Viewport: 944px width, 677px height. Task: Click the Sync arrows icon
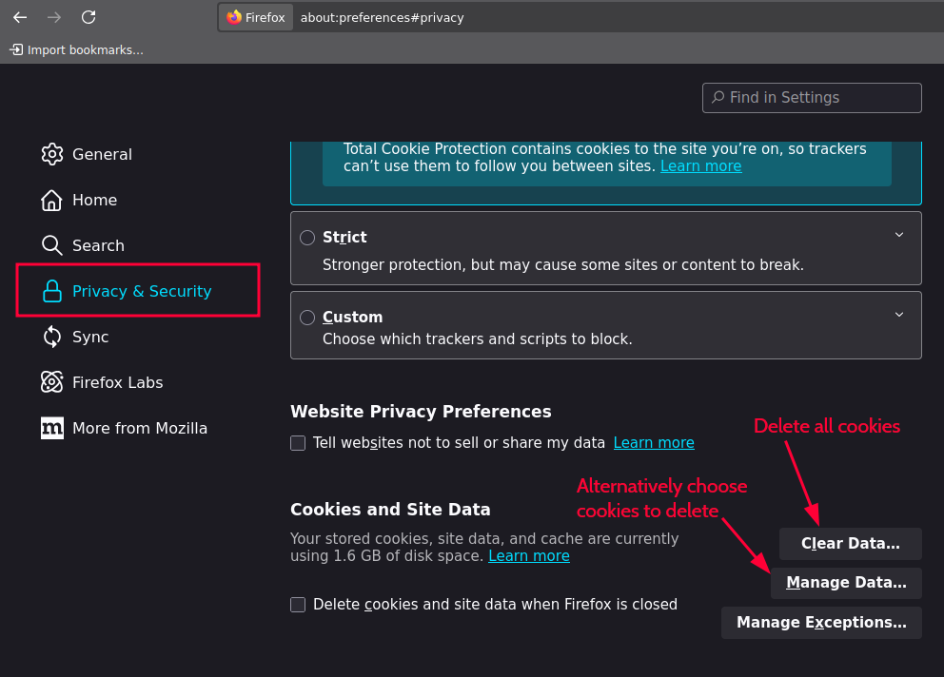point(52,337)
